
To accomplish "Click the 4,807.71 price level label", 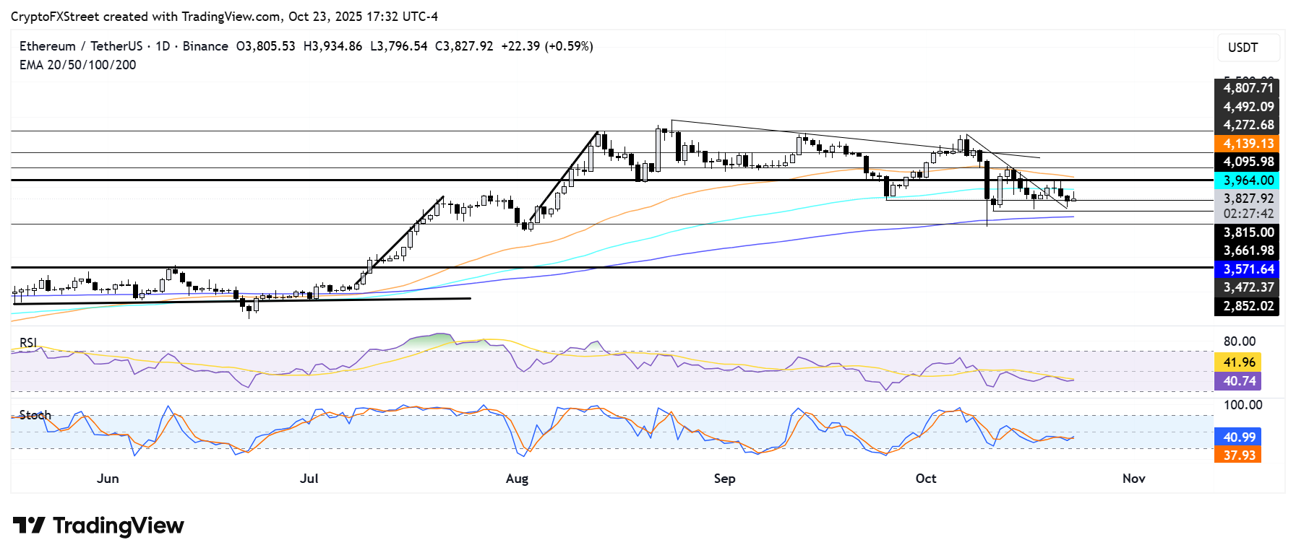I will click(x=1247, y=88).
